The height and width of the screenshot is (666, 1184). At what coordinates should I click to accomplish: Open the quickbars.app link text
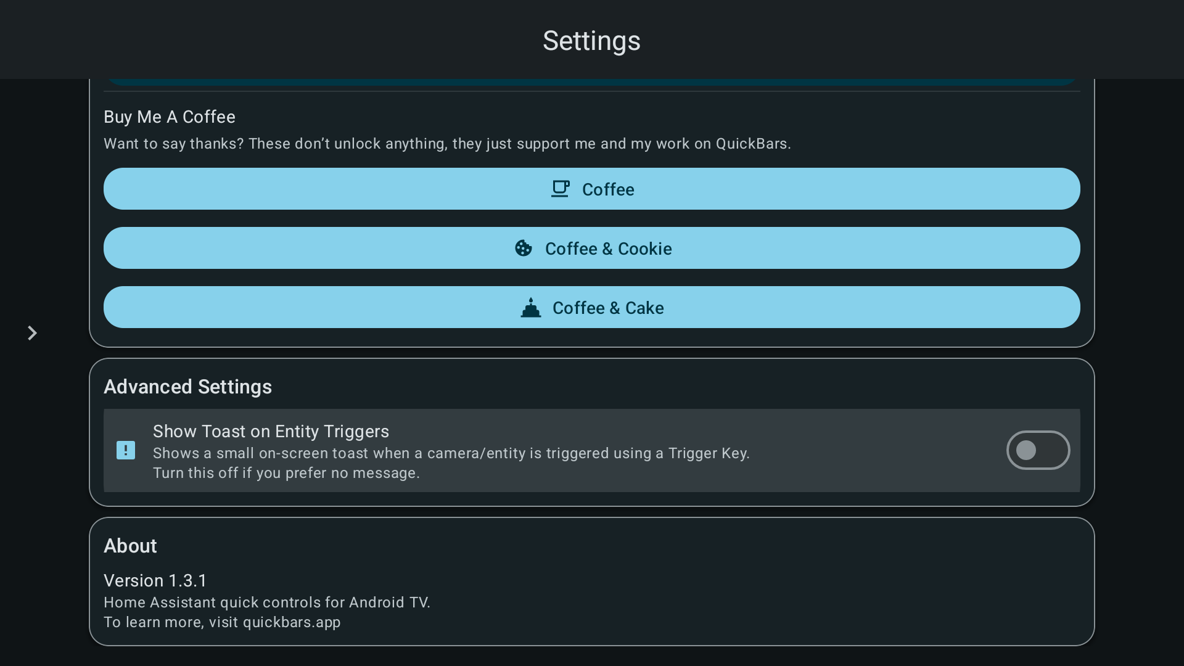point(291,622)
